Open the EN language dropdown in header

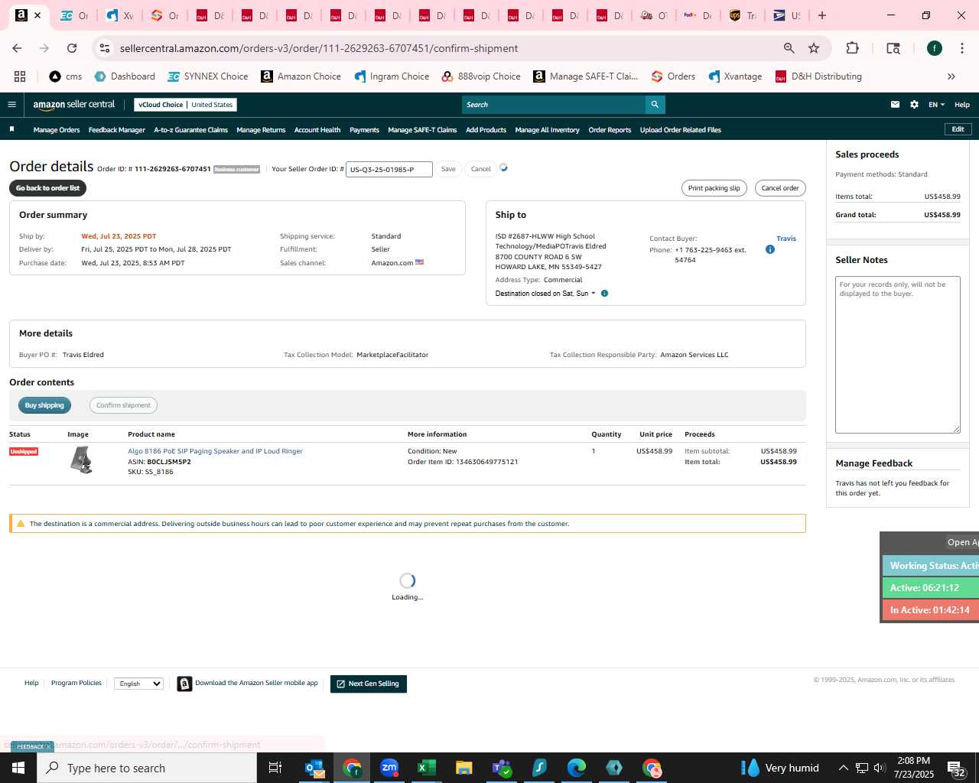[x=936, y=105]
